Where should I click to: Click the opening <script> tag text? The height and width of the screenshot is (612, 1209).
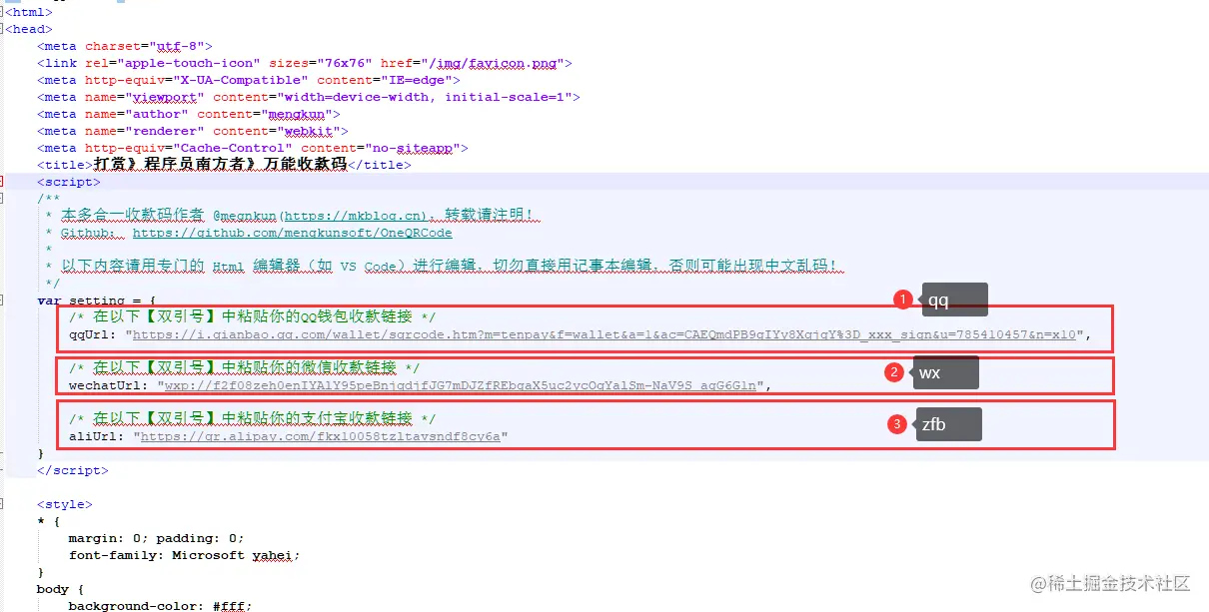coord(68,182)
